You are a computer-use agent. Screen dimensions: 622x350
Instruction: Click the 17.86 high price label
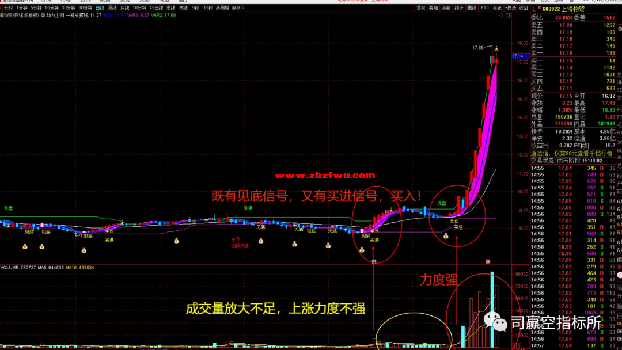tap(477, 48)
